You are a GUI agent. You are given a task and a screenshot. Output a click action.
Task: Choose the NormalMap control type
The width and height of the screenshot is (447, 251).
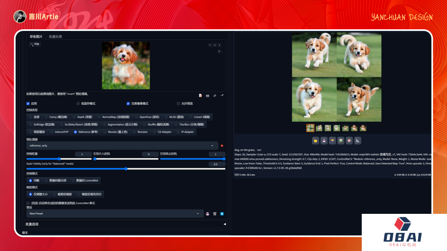point(113,117)
